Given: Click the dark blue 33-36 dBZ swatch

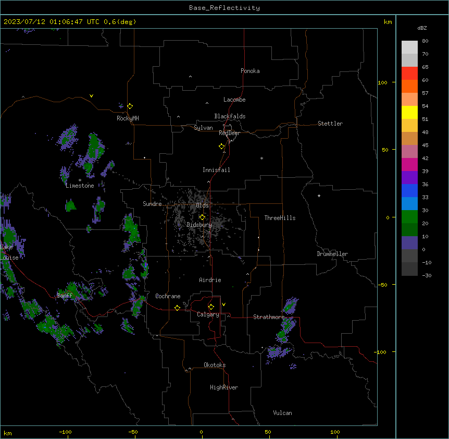Looking at the screenshot, I should (409, 190).
